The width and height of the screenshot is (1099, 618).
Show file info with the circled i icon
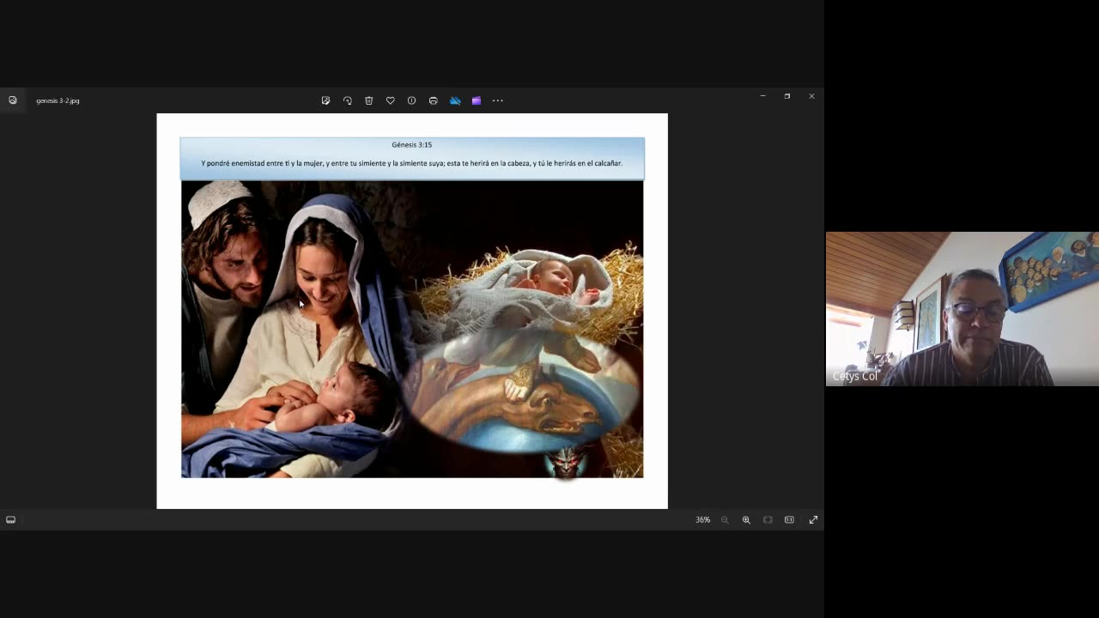pos(411,100)
